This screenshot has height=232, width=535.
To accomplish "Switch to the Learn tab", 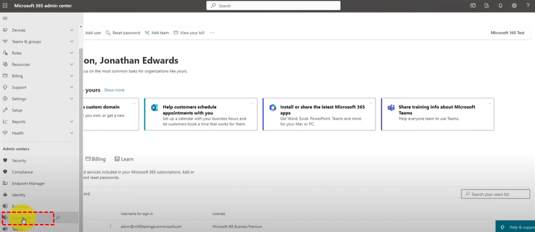I will (123, 159).
